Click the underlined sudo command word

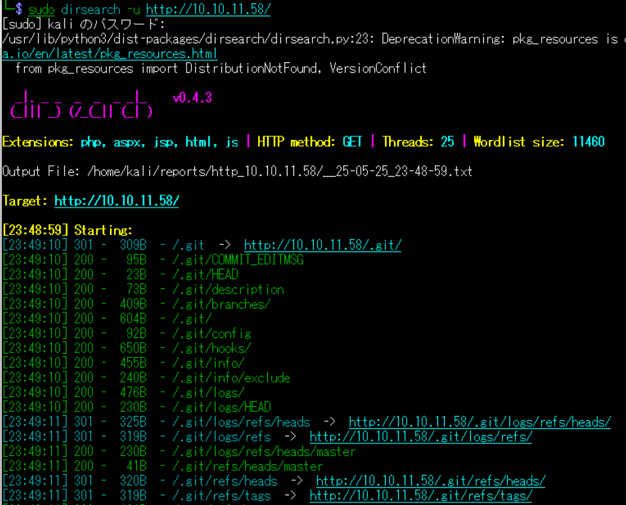tap(41, 9)
